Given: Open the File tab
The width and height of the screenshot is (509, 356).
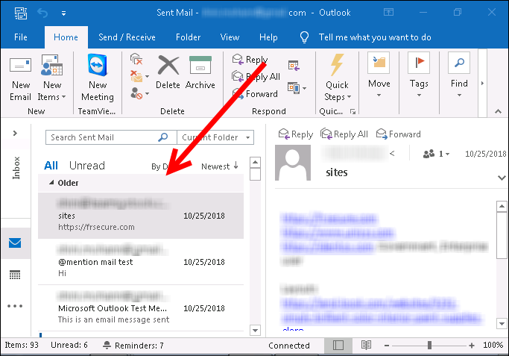Looking at the screenshot, I should pyautogui.click(x=20, y=37).
